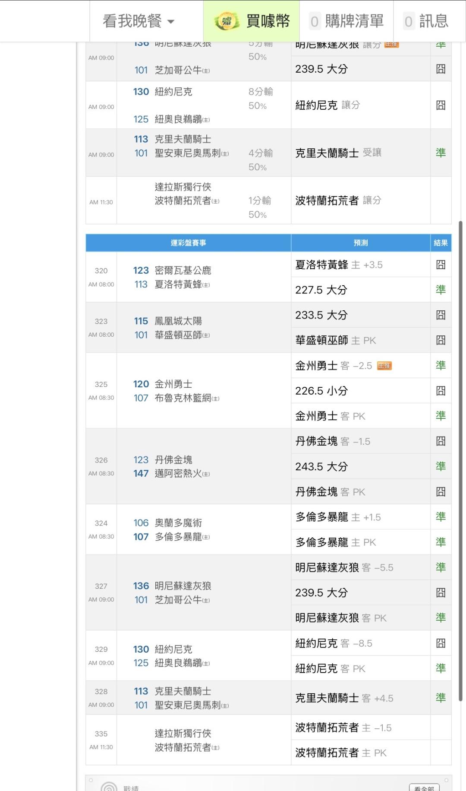Click the 買噱幣 coin icon

coord(227,21)
